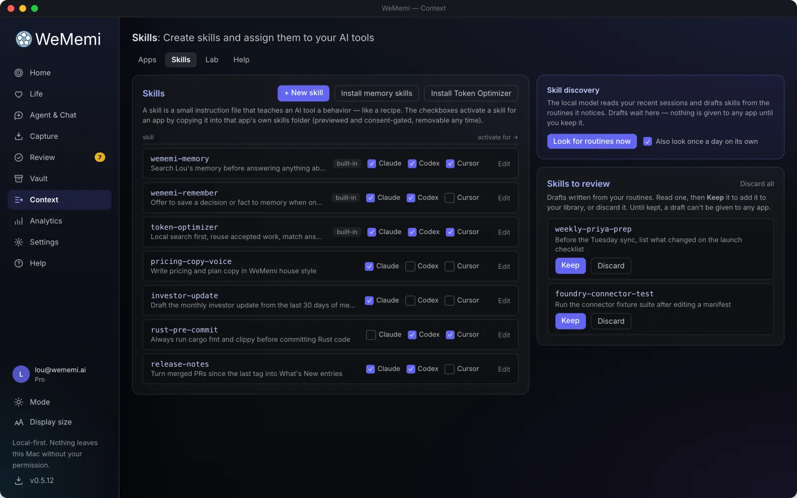Open the Lab tab
The image size is (797, 498).
click(x=212, y=60)
